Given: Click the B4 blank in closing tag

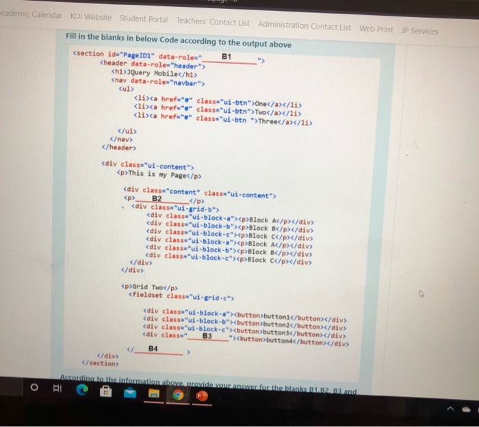Looking at the screenshot, I should click(x=158, y=350).
